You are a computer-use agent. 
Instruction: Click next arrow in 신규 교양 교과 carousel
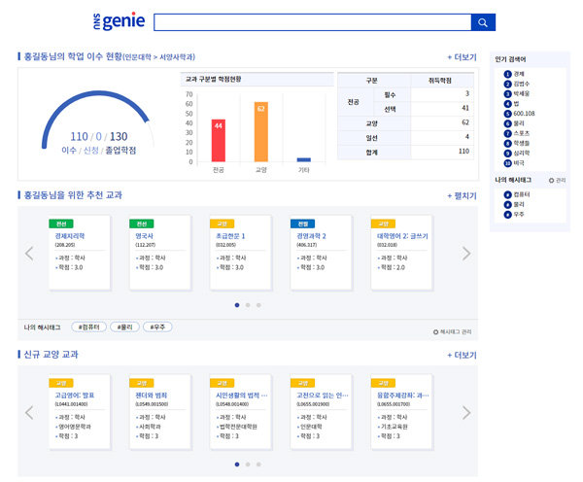(x=465, y=413)
